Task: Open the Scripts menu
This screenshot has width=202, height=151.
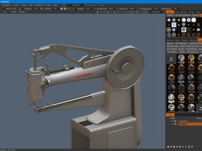Action: (x=48, y=5)
